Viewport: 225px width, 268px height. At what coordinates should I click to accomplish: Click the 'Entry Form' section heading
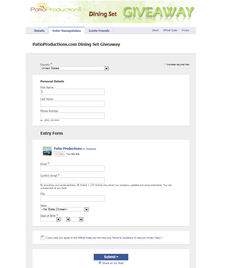click(x=51, y=133)
